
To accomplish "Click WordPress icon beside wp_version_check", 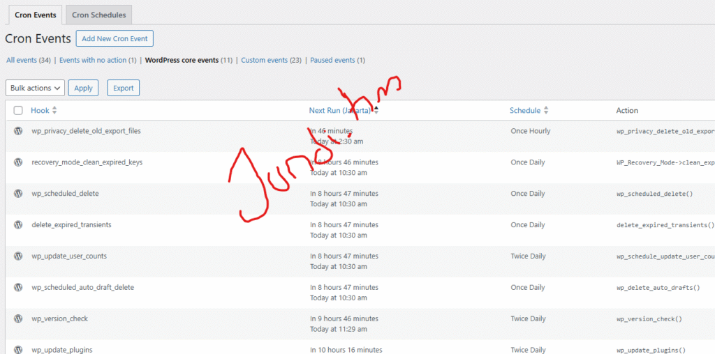I will coord(18,319).
